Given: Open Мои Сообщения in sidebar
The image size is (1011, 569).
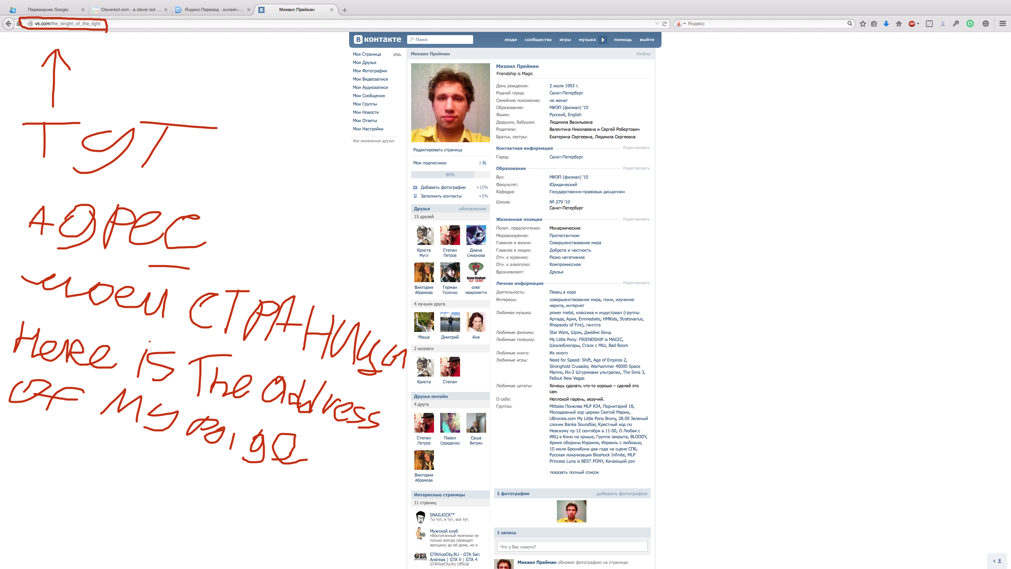Looking at the screenshot, I should click(x=369, y=96).
